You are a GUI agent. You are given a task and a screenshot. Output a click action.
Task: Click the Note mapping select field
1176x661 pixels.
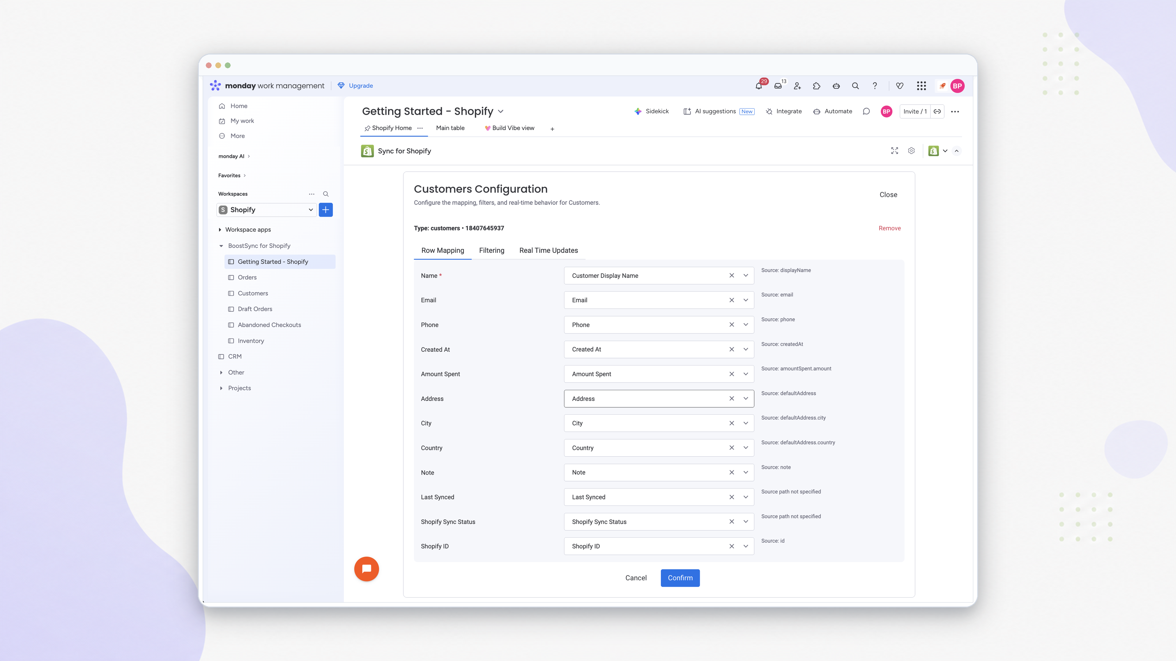point(659,472)
